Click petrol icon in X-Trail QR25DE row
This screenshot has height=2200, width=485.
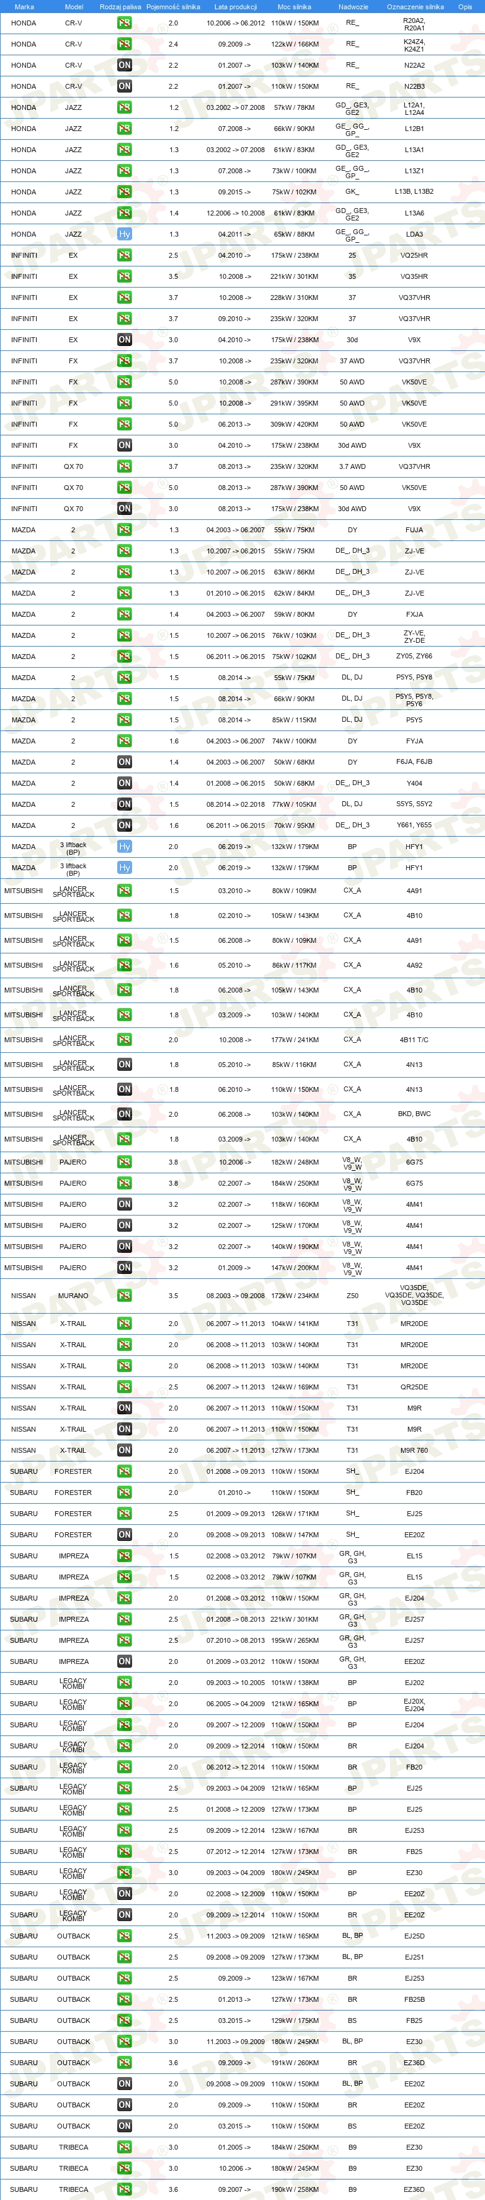(x=125, y=1387)
